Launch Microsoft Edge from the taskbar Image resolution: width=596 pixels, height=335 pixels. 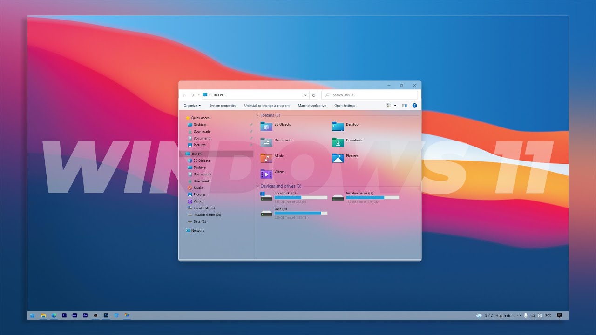(x=54, y=315)
